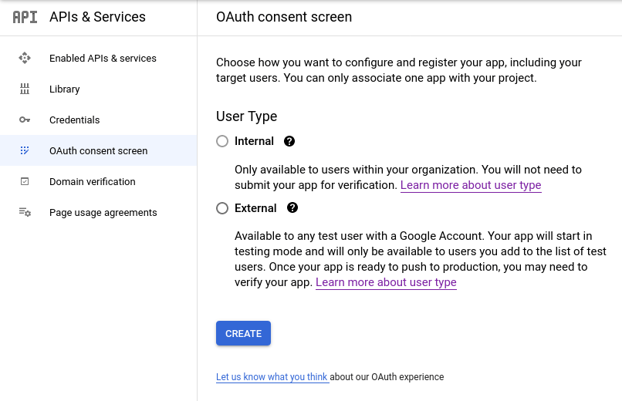Open help tooltip next to External
This screenshot has width=622, height=401.
pos(292,207)
